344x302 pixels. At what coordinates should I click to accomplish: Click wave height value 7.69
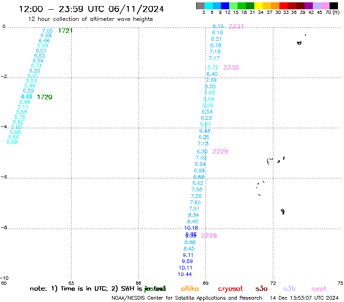tap(211, 80)
